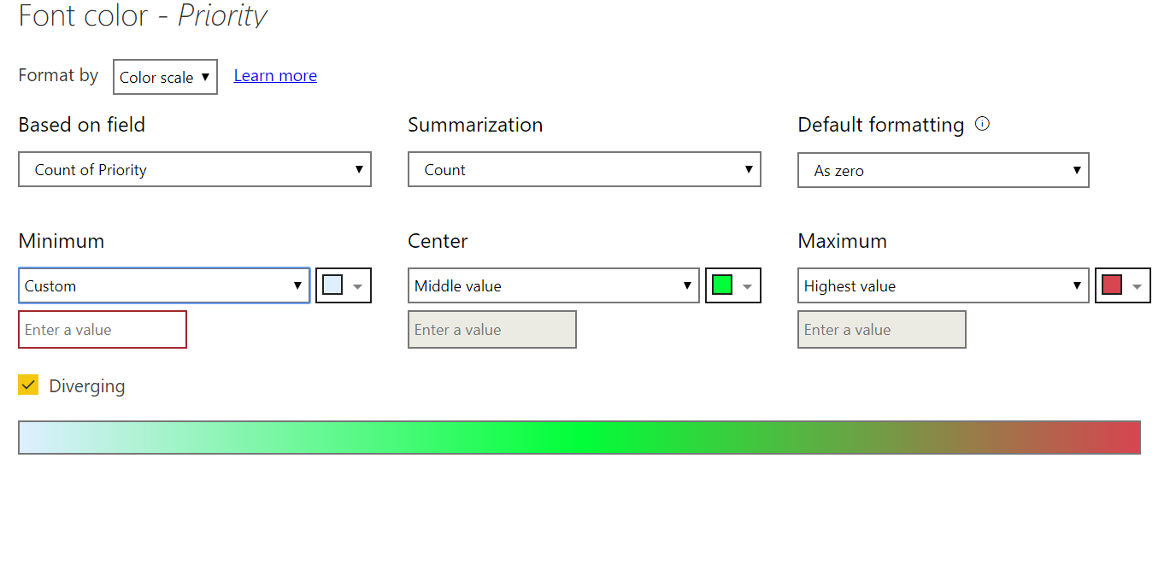Open the Format by Color scale dropdown
The width and height of the screenshot is (1176, 564).
[x=165, y=77]
